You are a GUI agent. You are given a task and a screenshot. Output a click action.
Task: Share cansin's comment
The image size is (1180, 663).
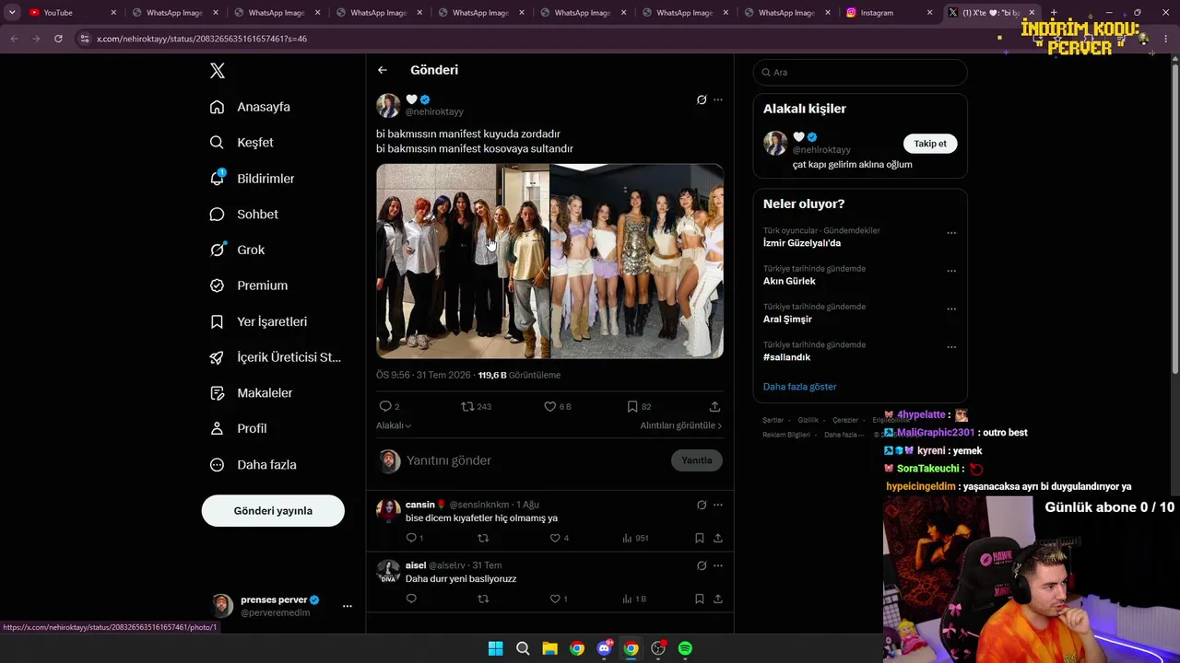tap(717, 538)
